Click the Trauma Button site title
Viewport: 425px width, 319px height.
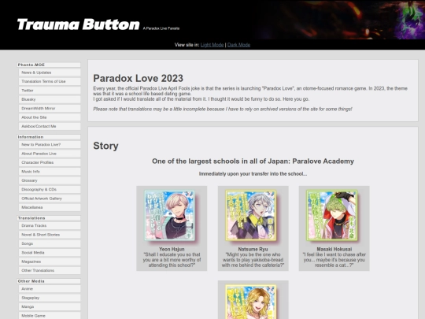pos(79,24)
